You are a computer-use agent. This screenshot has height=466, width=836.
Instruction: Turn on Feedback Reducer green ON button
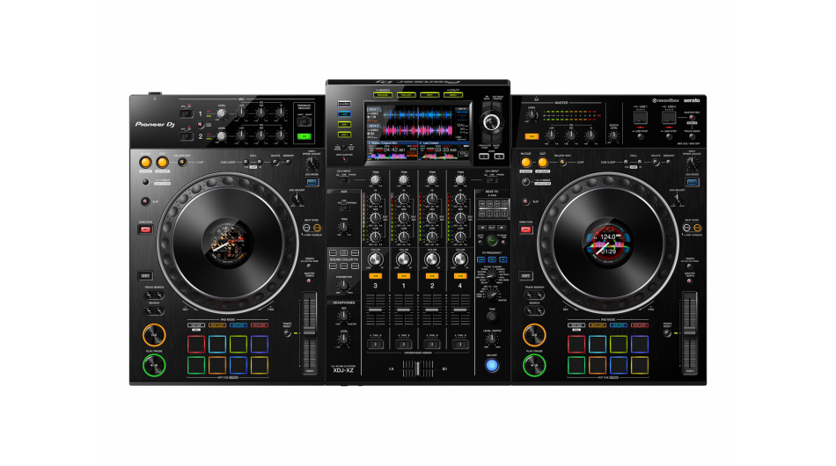pos(304,137)
